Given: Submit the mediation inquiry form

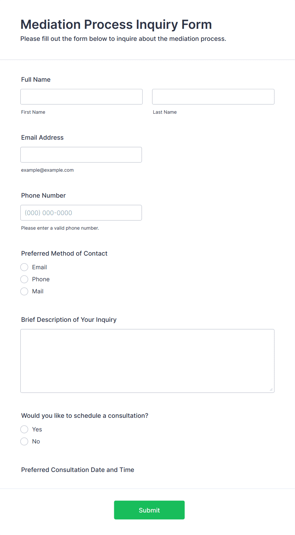Looking at the screenshot, I should [149, 510].
